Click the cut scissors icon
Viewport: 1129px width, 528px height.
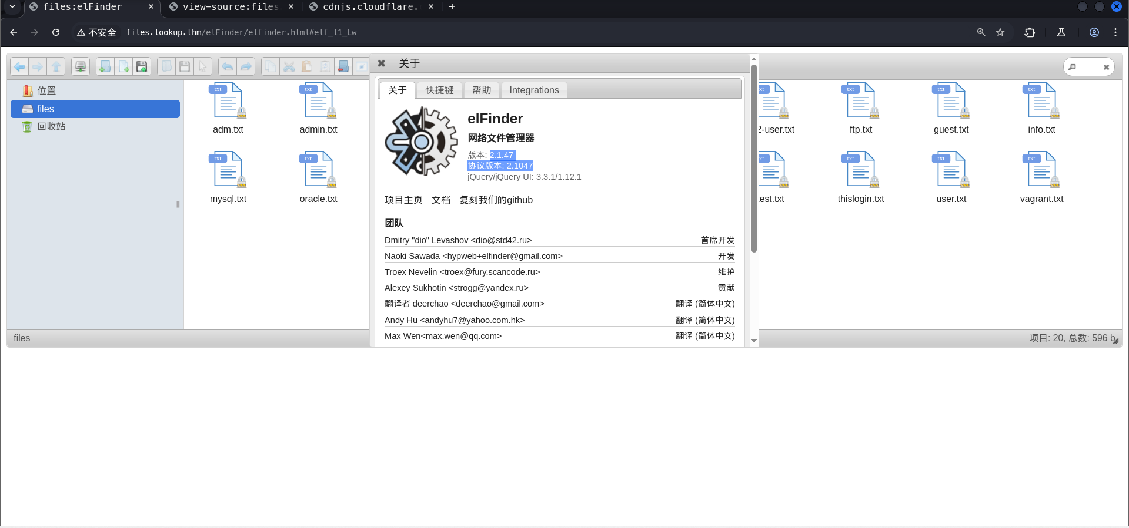(x=289, y=67)
